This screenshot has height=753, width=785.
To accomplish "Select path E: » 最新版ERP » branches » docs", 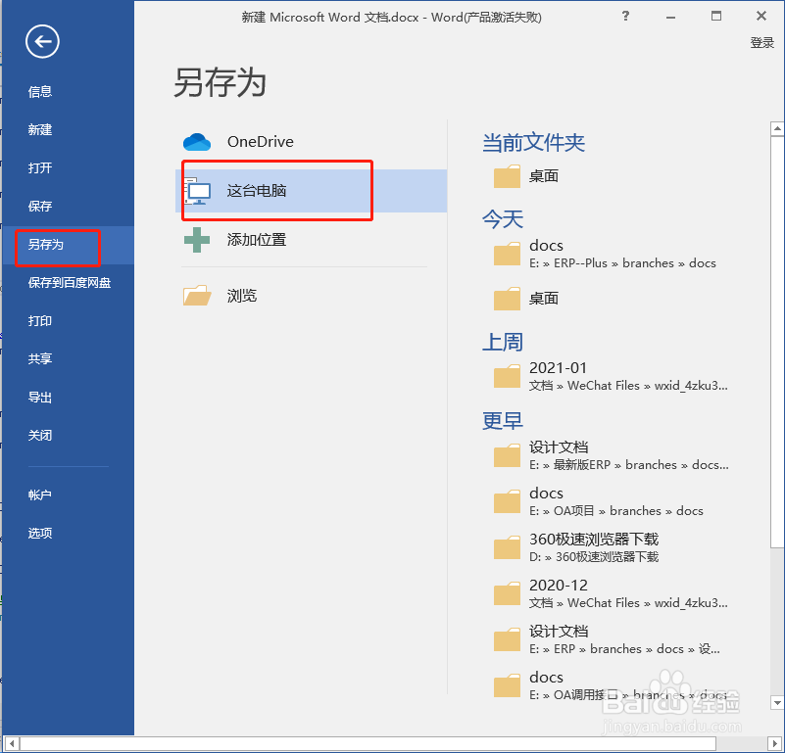I will pyautogui.click(x=629, y=465).
